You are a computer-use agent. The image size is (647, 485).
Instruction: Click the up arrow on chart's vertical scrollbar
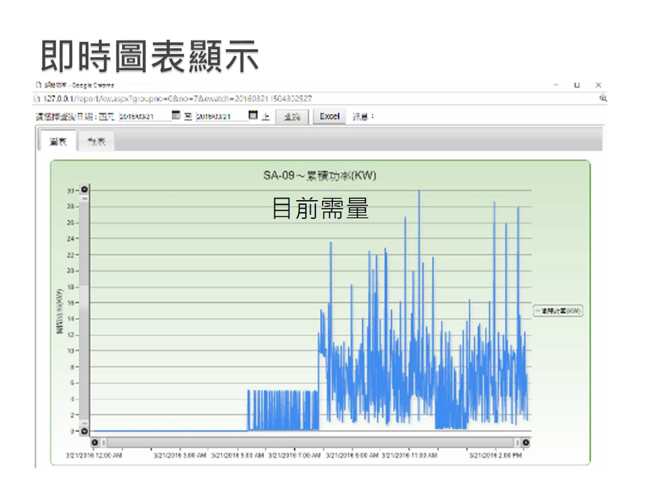[x=84, y=190]
